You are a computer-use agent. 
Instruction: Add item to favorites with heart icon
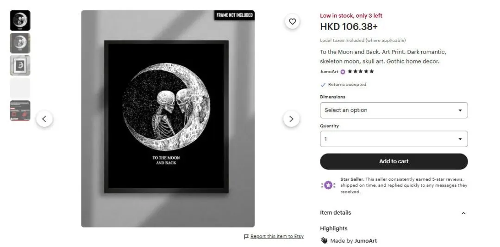293,22
